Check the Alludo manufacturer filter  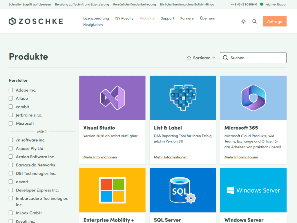pyautogui.click(x=11, y=98)
